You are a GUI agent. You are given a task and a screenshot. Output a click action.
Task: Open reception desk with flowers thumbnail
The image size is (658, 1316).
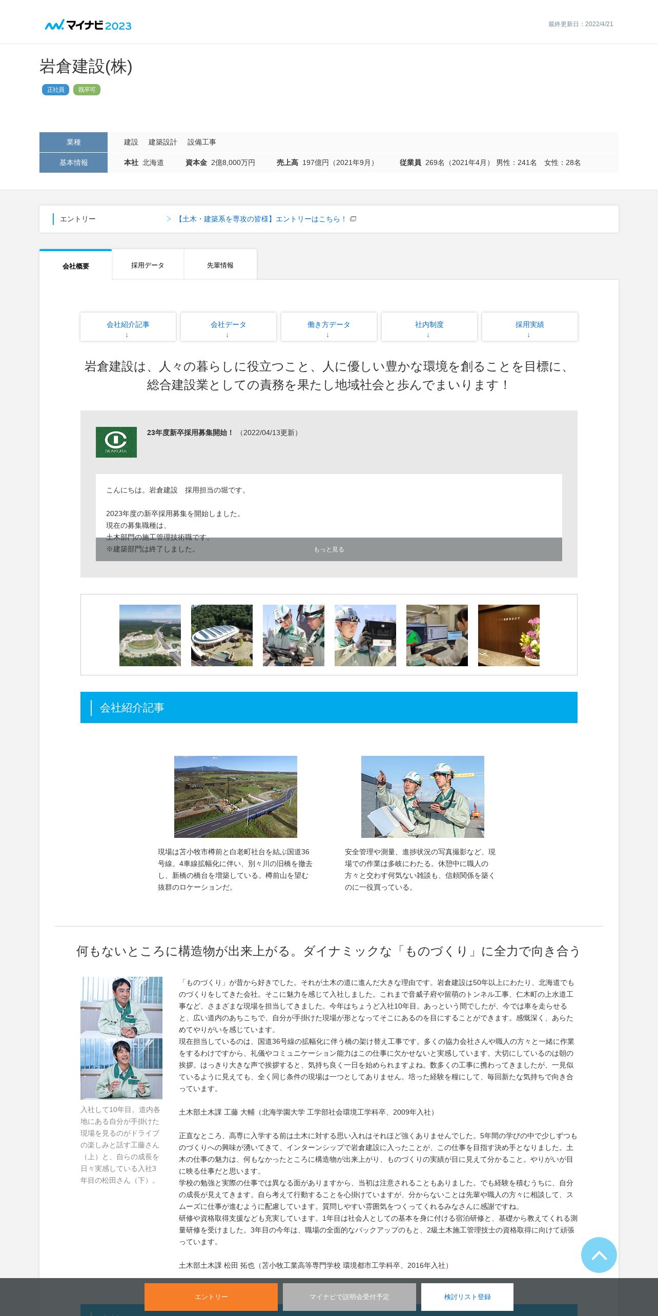[x=509, y=635]
